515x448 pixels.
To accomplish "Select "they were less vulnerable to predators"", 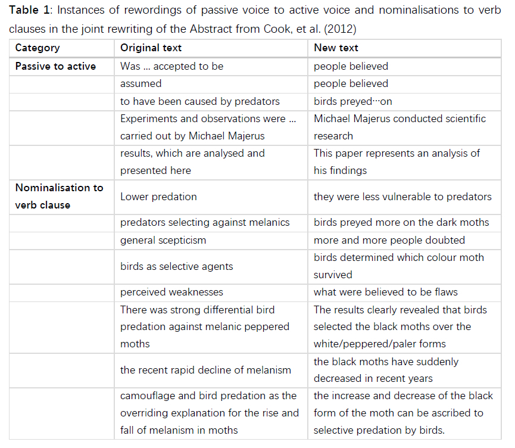I will click(x=402, y=197).
